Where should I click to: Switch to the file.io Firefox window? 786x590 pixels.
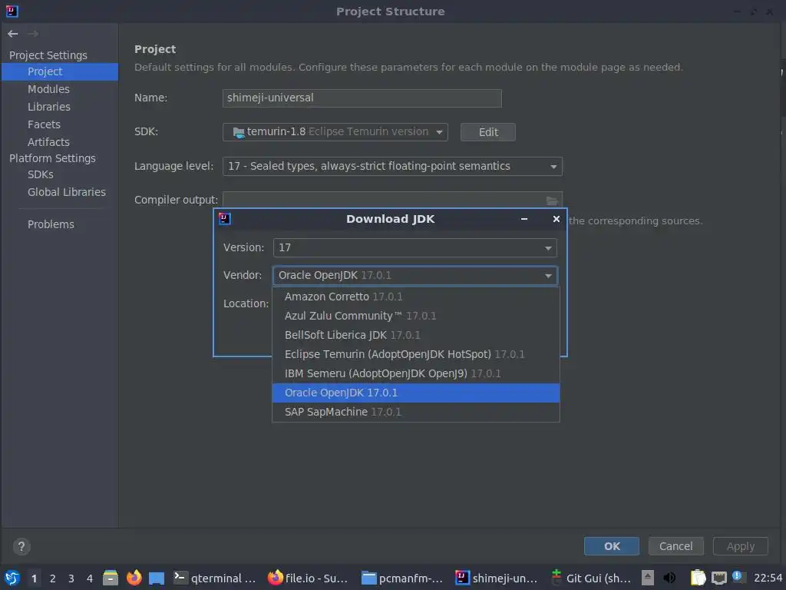coord(308,578)
